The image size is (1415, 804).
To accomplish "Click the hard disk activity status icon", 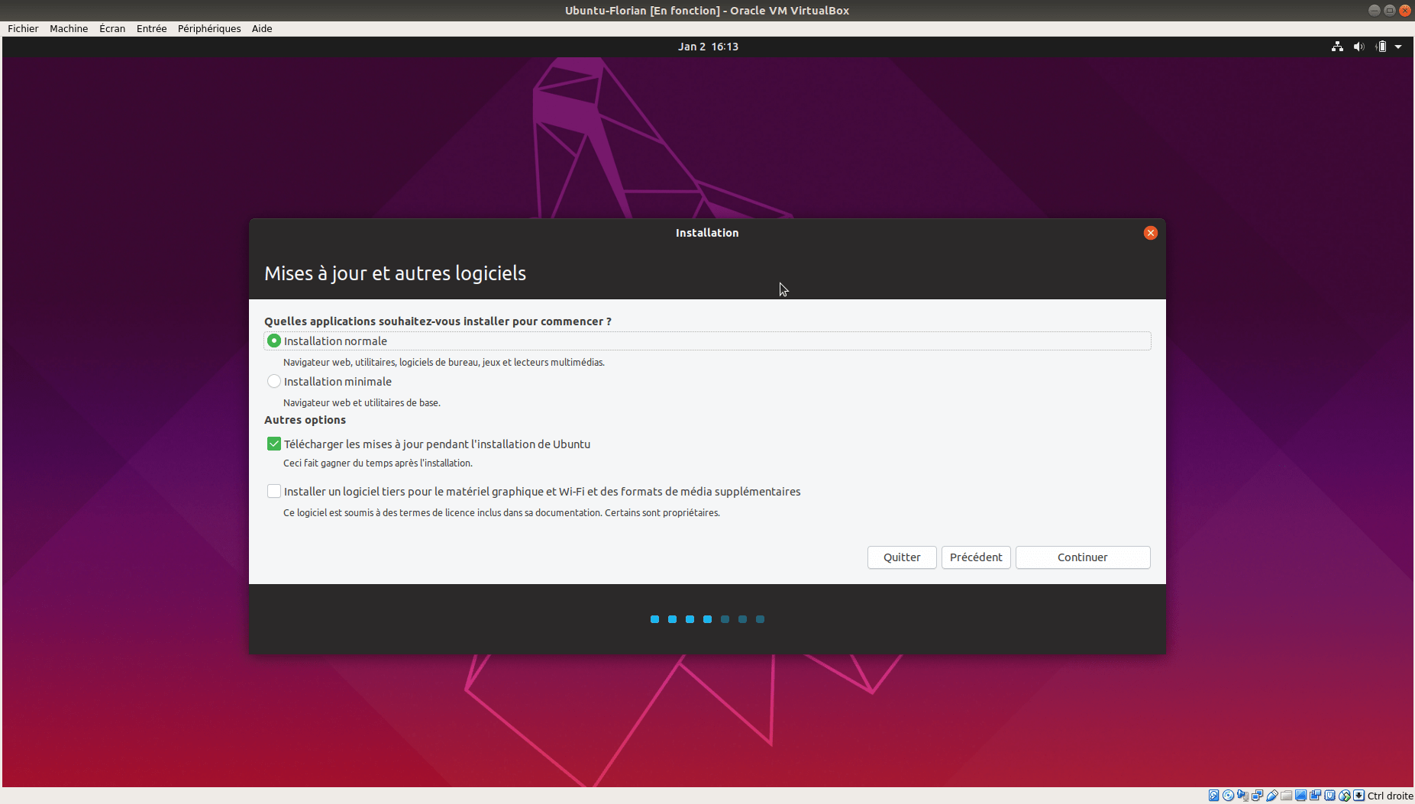I will tap(1213, 796).
